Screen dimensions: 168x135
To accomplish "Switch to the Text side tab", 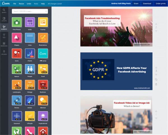I will click(4, 36).
